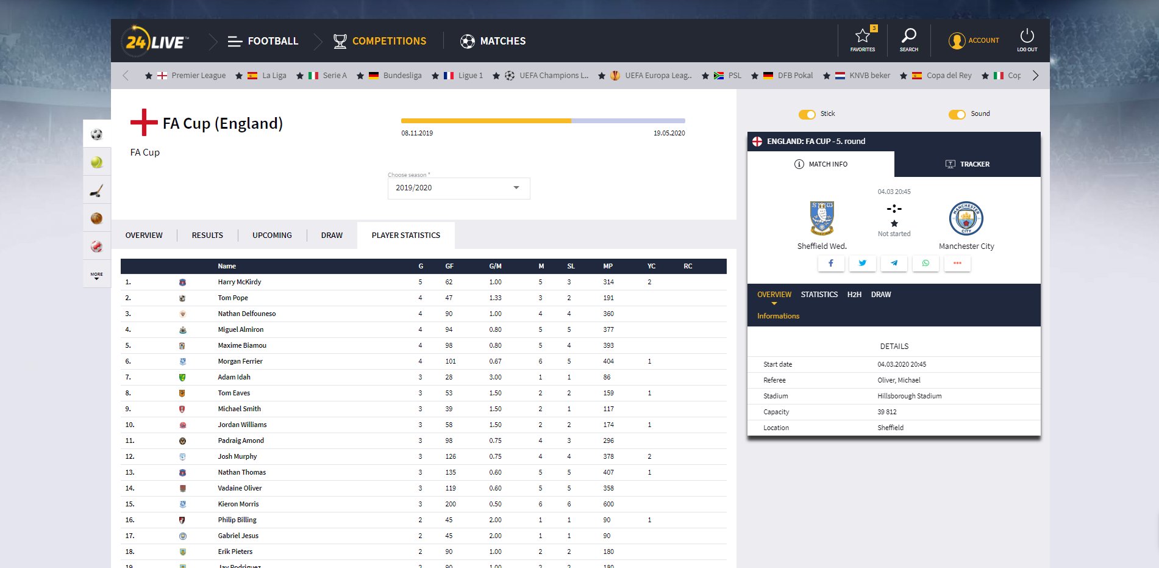The height and width of the screenshot is (568, 1159).
Task: Share match on Facebook
Action: point(830,263)
